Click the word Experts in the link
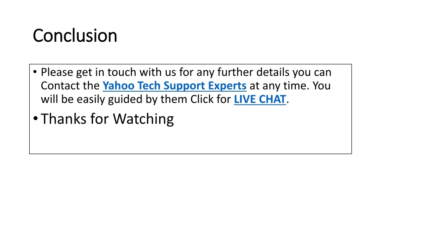This screenshot has height=241, width=429. (227, 86)
